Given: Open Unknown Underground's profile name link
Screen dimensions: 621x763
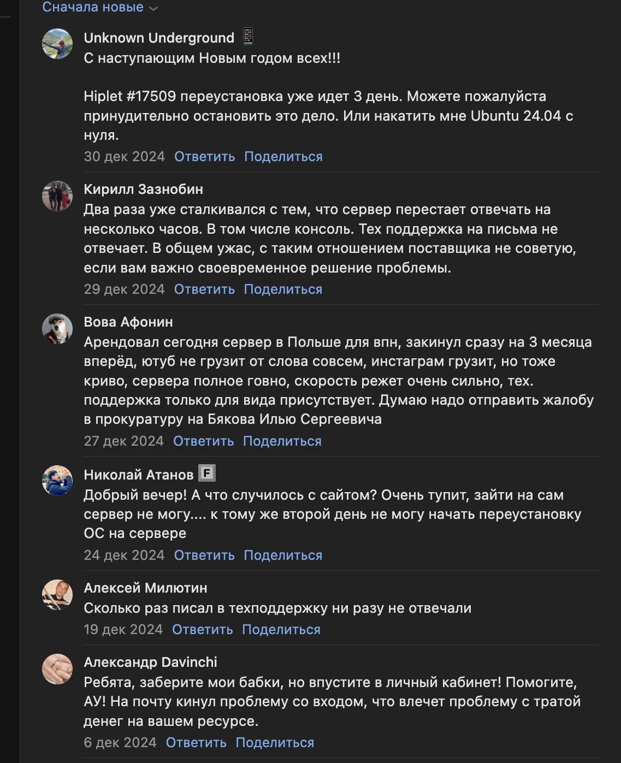Looking at the screenshot, I should pyautogui.click(x=159, y=38).
